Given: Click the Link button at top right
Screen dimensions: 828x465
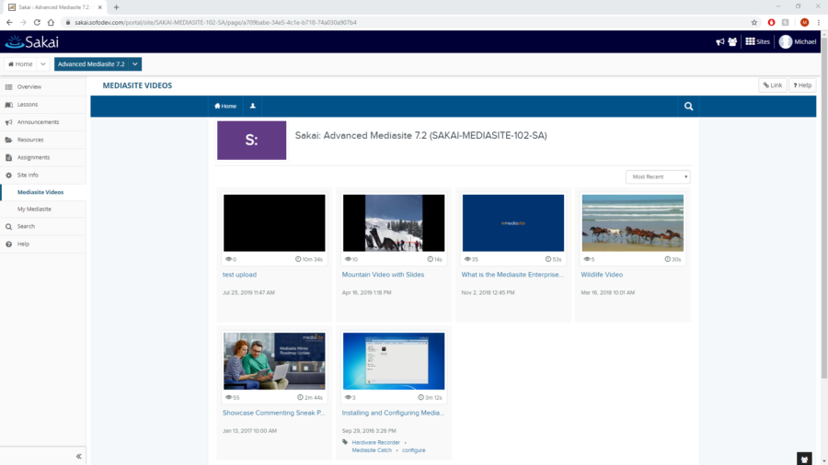Looking at the screenshot, I should [x=773, y=85].
